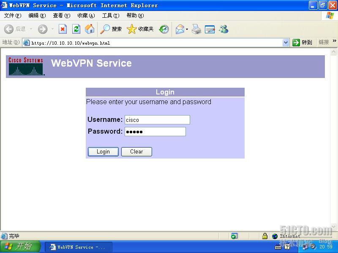Click the Internet zone globe icon
Viewport: 338px width, 253px height.
coord(275,236)
